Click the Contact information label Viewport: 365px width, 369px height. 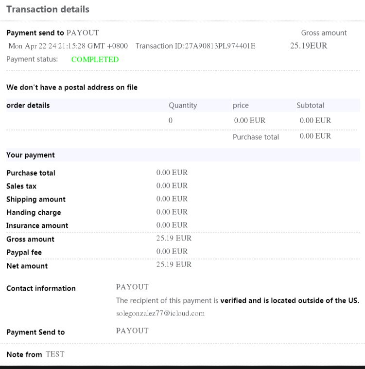tap(41, 288)
